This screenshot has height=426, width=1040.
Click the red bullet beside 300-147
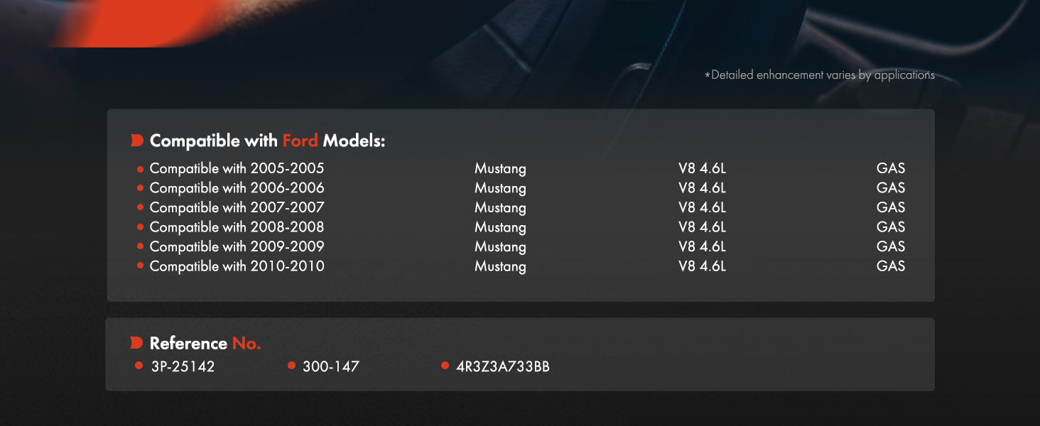tap(291, 366)
